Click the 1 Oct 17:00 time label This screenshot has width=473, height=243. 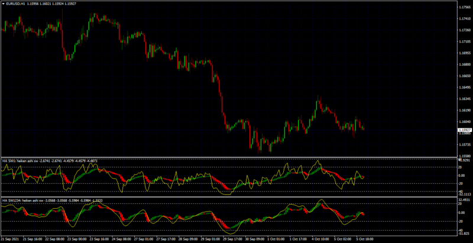[298, 239]
